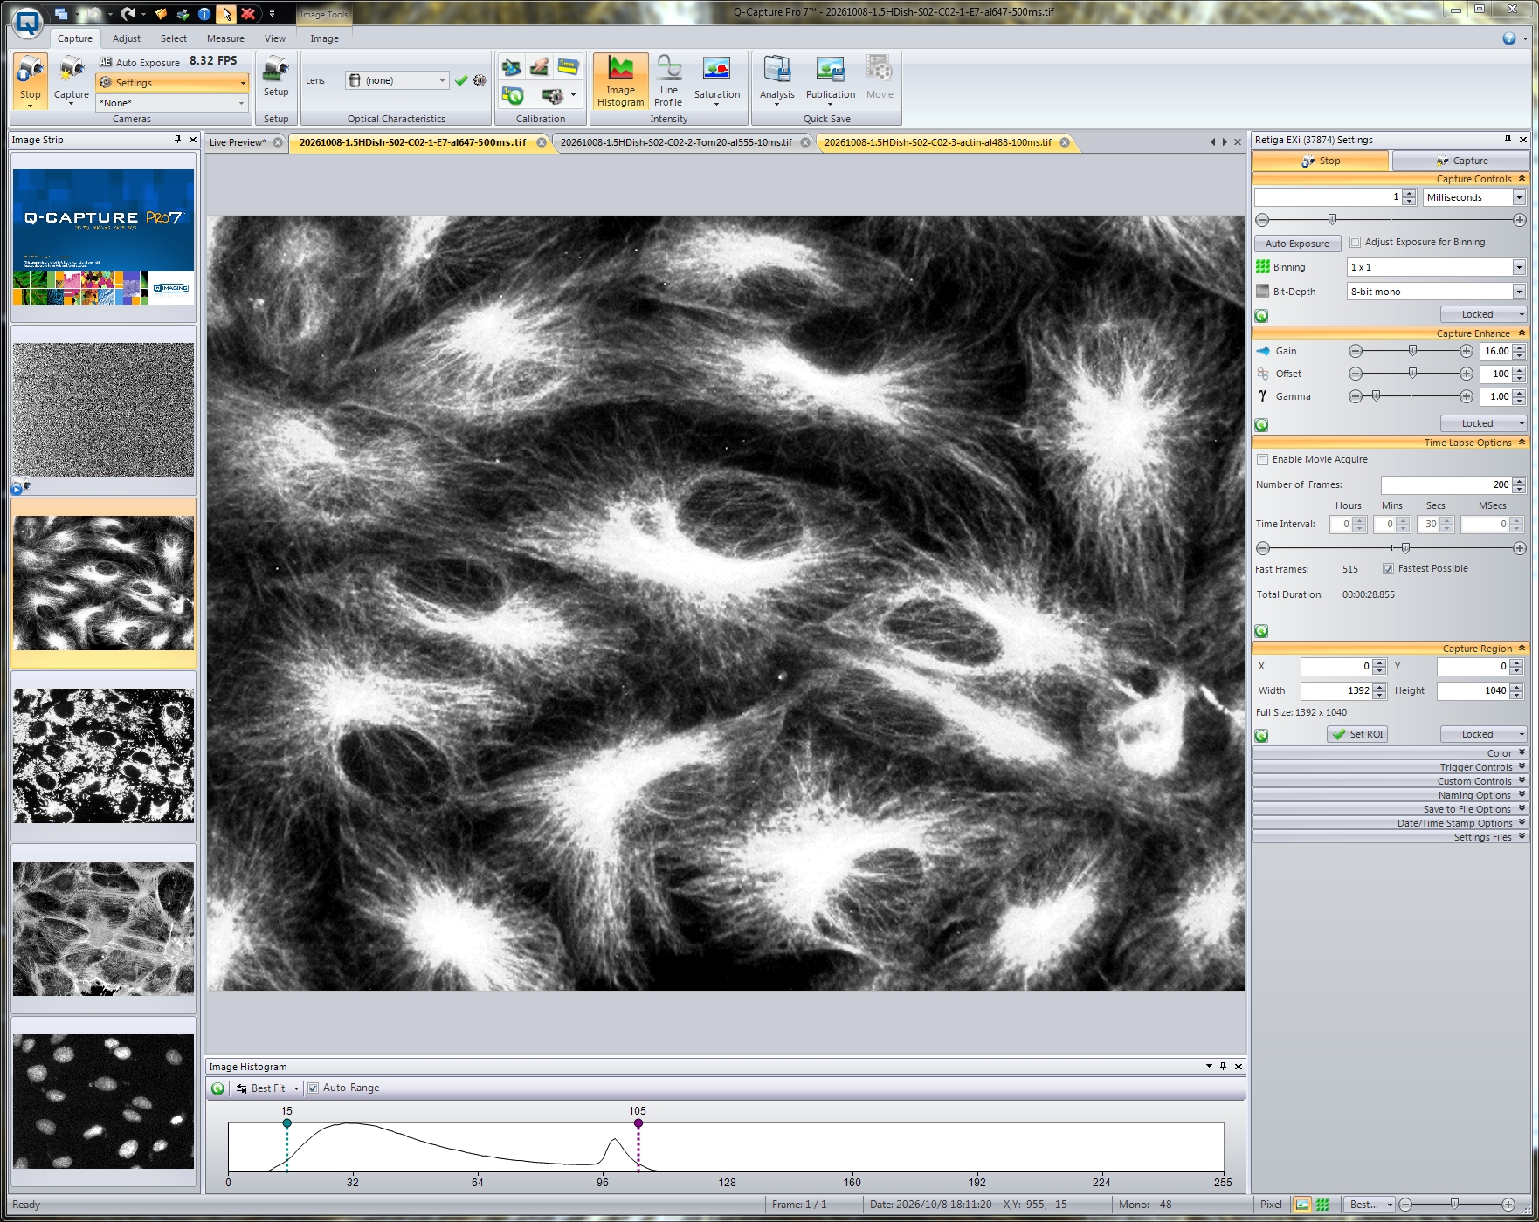Click the Set ROI button
The image size is (1539, 1222).
[x=1357, y=734]
